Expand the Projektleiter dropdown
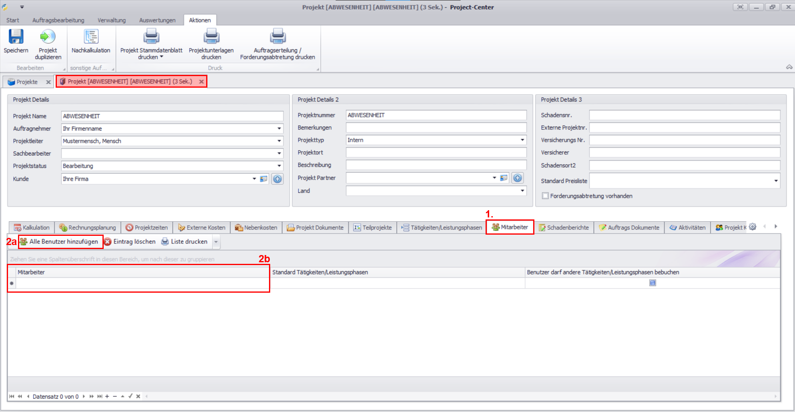This screenshot has height=412, width=795. tap(279, 141)
